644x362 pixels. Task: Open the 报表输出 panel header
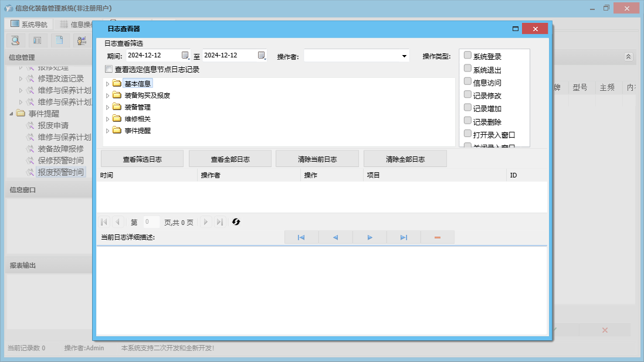click(49, 265)
